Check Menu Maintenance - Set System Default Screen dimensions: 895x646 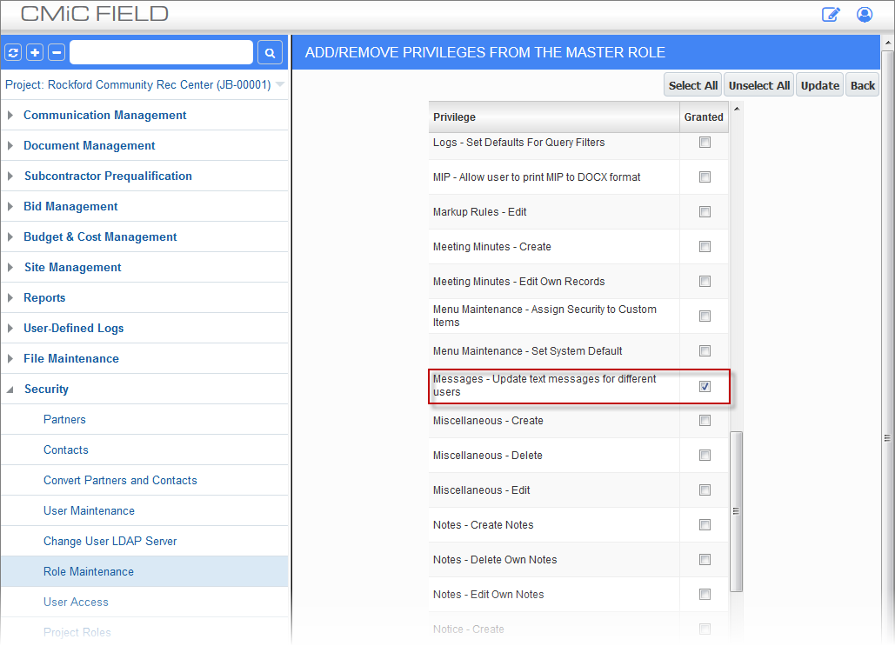pos(705,351)
